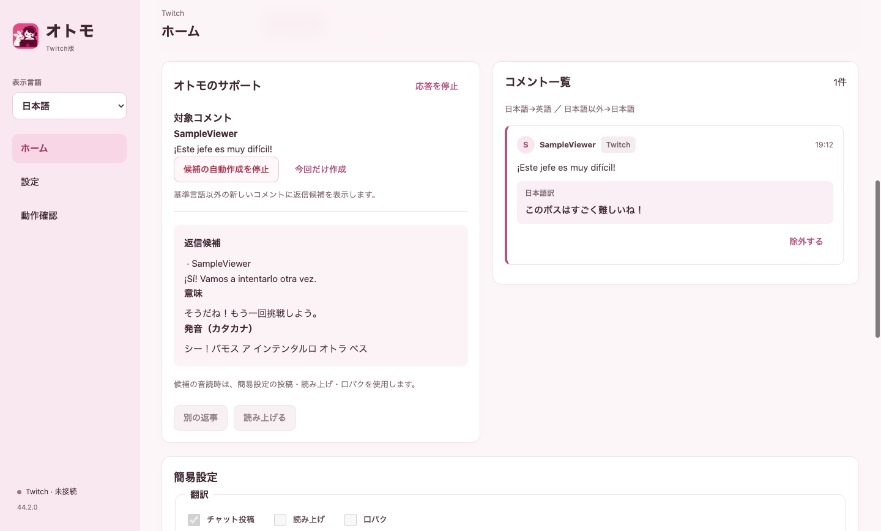
Task: Click 除外する on SampleViewer comment
Action: coord(806,242)
